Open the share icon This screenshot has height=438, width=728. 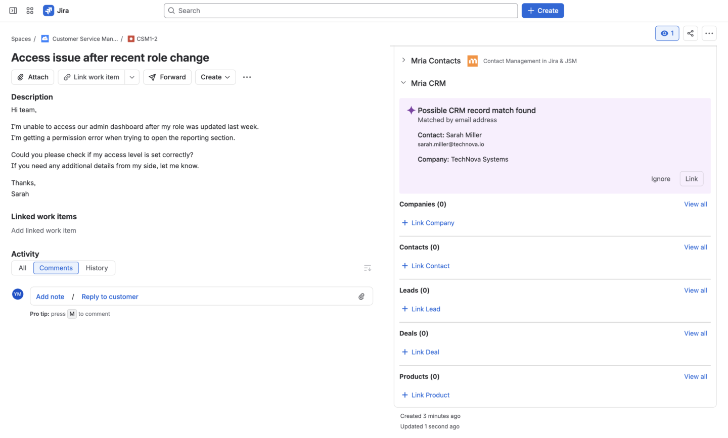690,33
